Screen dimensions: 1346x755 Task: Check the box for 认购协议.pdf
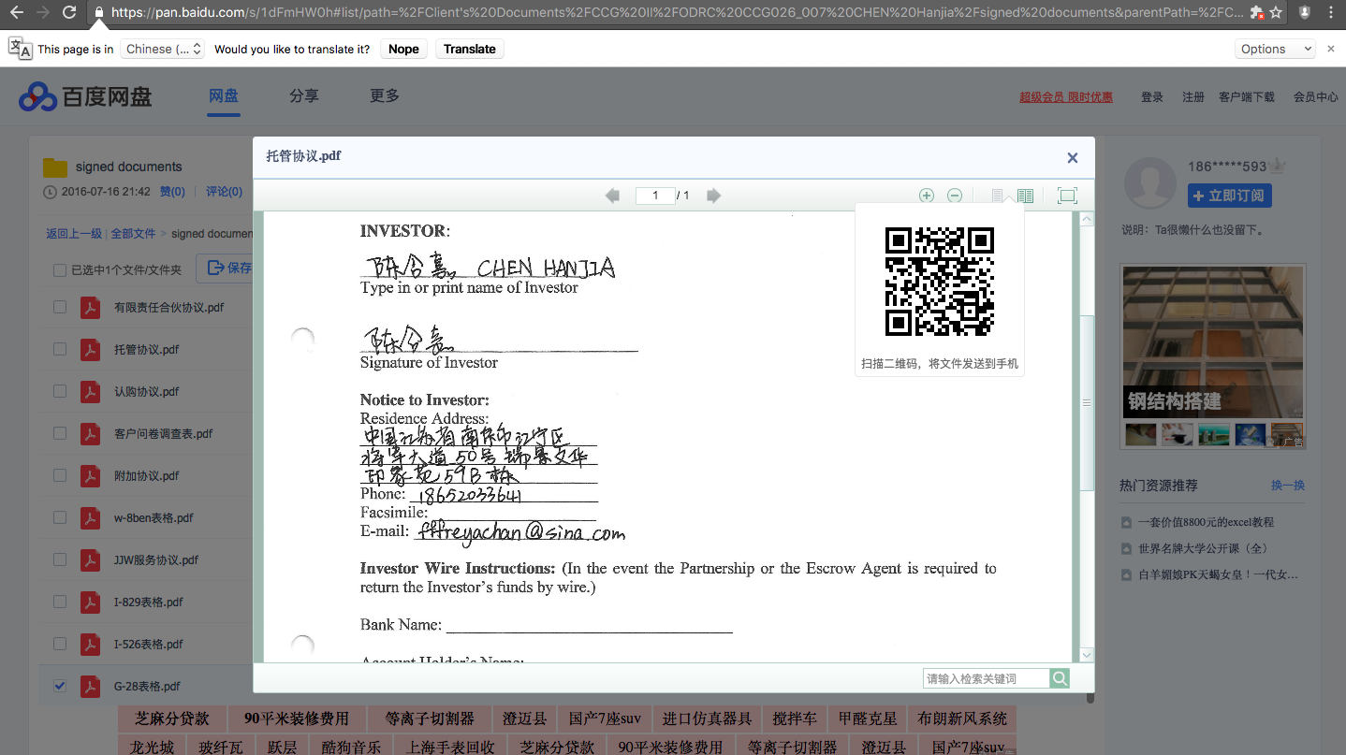coord(60,391)
